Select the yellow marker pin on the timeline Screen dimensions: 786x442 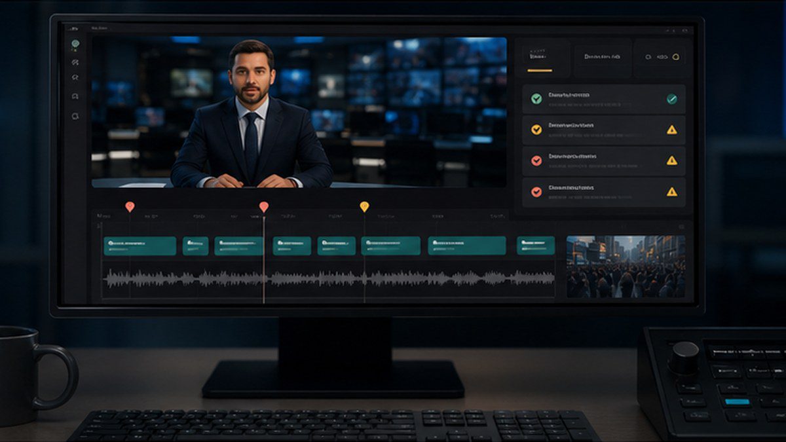(x=364, y=207)
